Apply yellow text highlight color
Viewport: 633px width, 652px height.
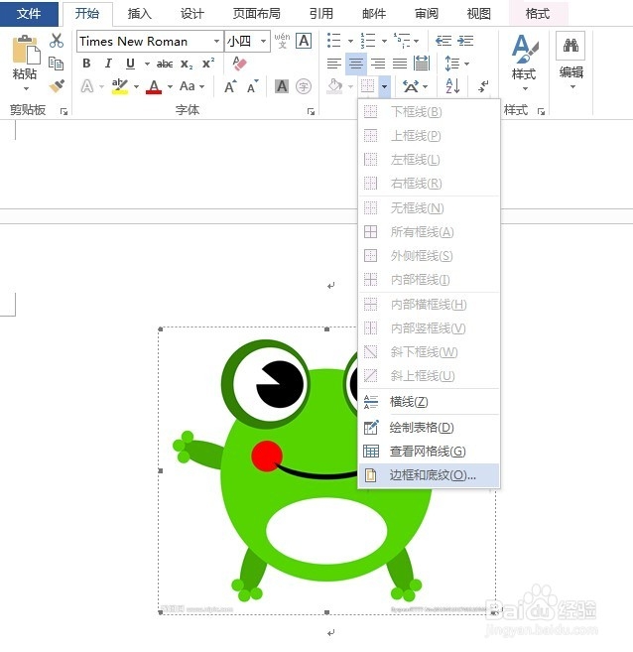tap(120, 86)
